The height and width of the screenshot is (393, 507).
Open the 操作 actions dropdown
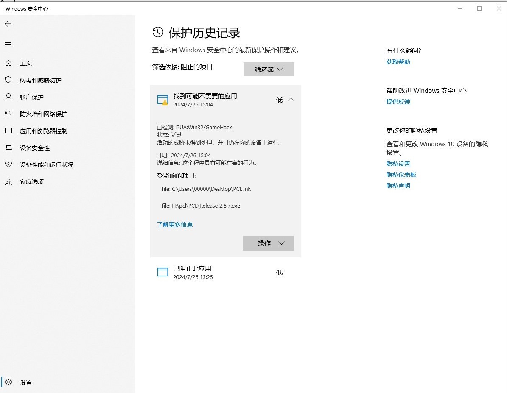(269, 243)
